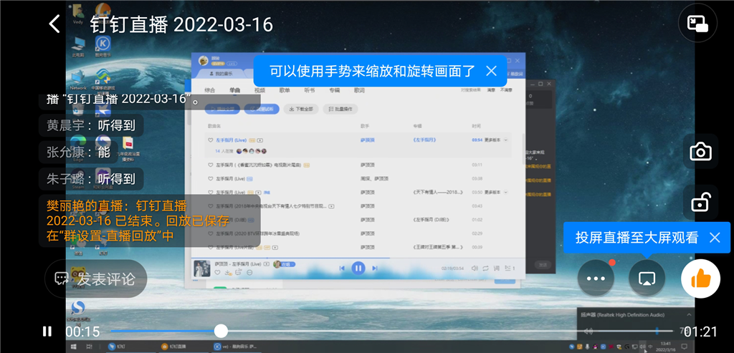Click the now-playing album cover thumbnail
The image size is (734, 353).
point(201,268)
